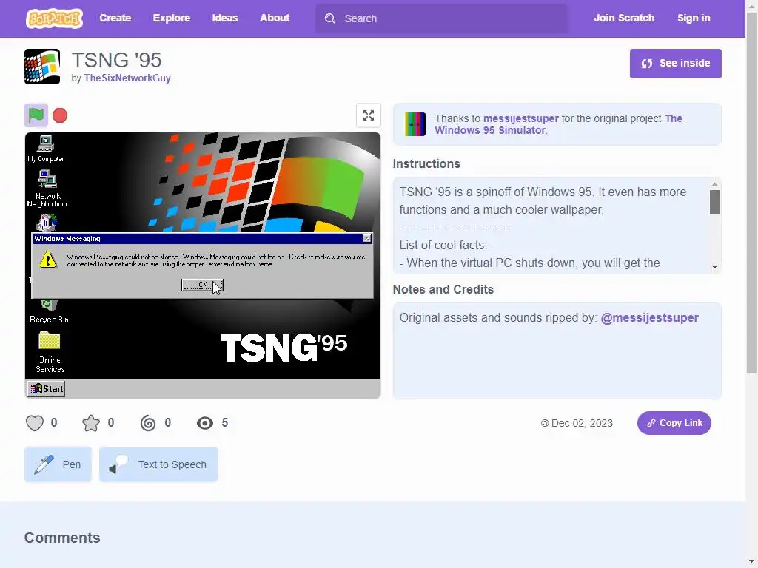The width and height of the screenshot is (758, 568).
Task: Favorite the project with the star
Action: tap(91, 423)
